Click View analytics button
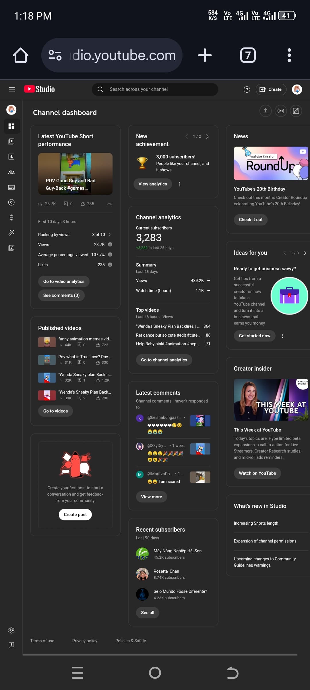The height and width of the screenshot is (690, 310). click(153, 184)
